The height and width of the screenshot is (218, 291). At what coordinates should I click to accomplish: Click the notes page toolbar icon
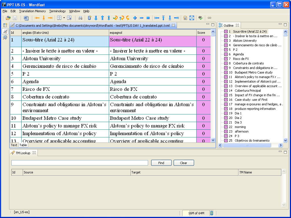coord(185,18)
